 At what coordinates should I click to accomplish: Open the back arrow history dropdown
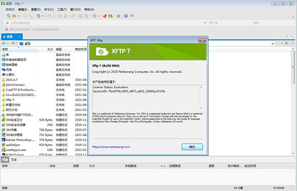click(x=8, y=43)
